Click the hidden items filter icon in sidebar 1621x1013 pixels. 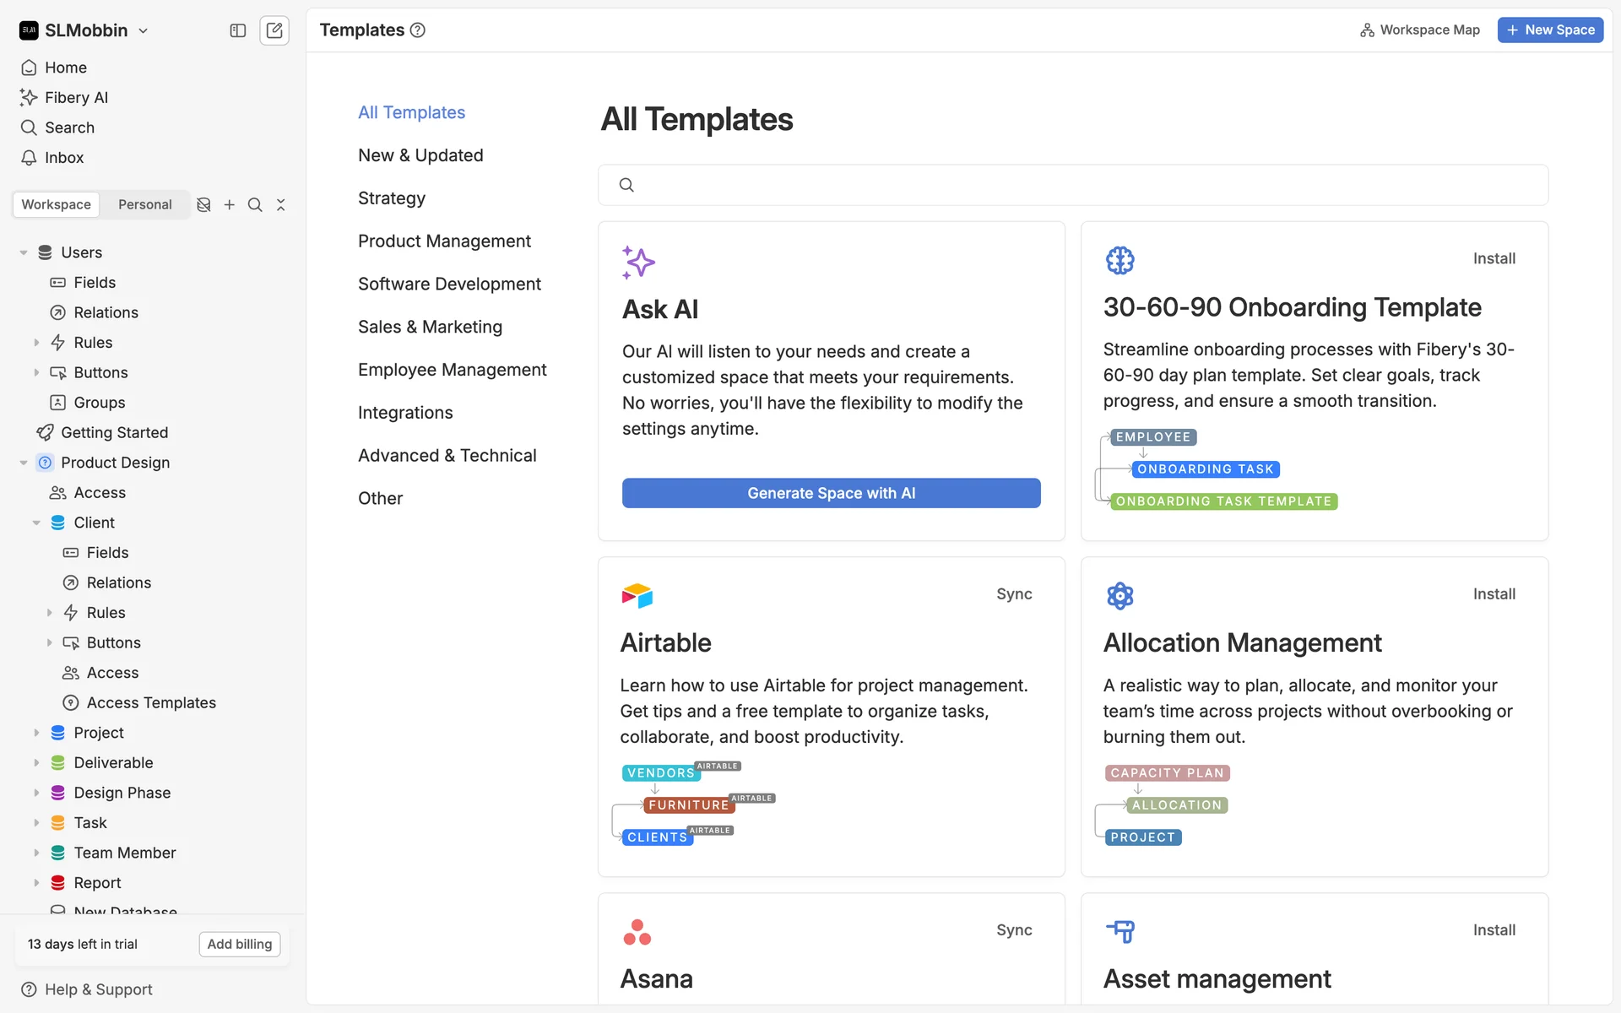coord(203,204)
